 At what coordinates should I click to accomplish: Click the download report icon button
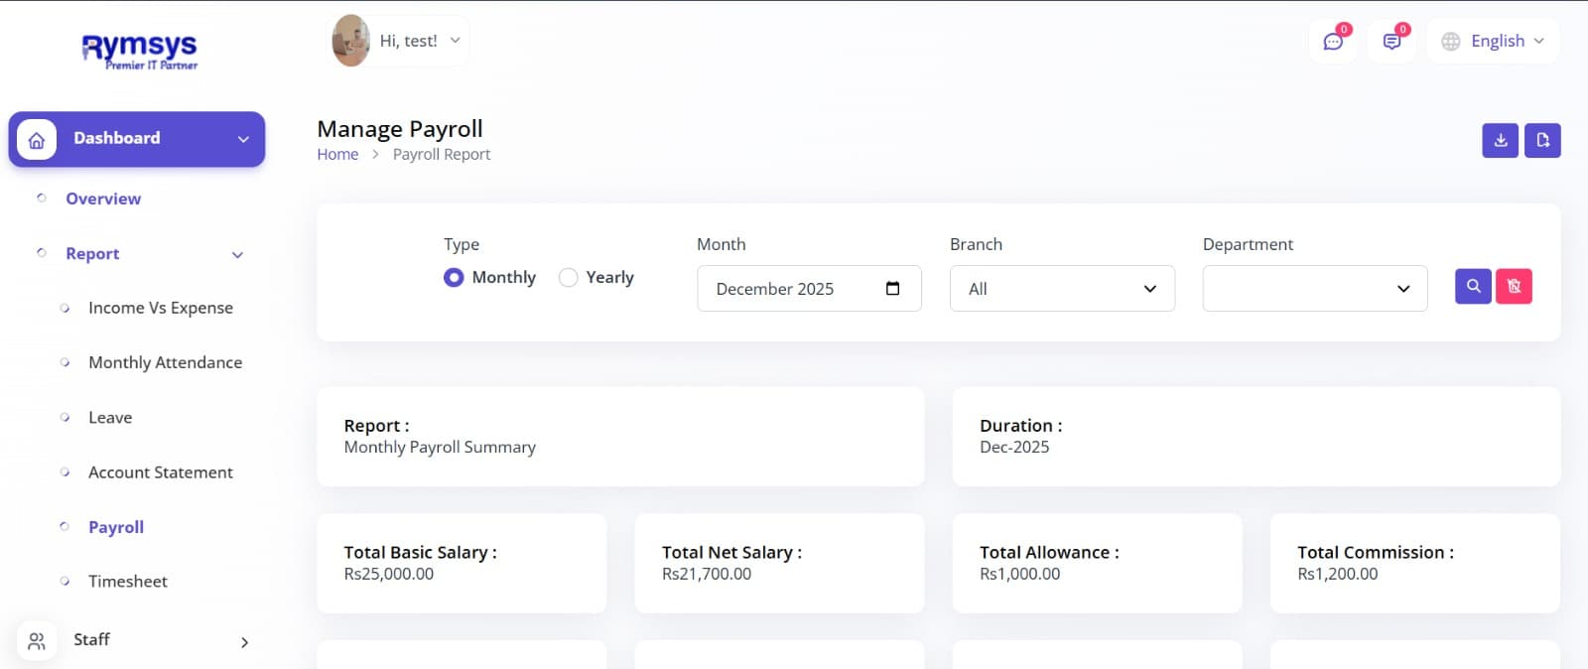(1500, 141)
